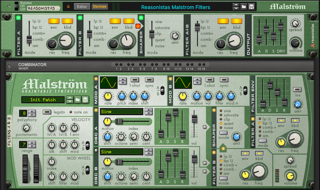Click Mod B mod:A knob
The height and width of the screenshot is (190, 320).
coord(231,96)
